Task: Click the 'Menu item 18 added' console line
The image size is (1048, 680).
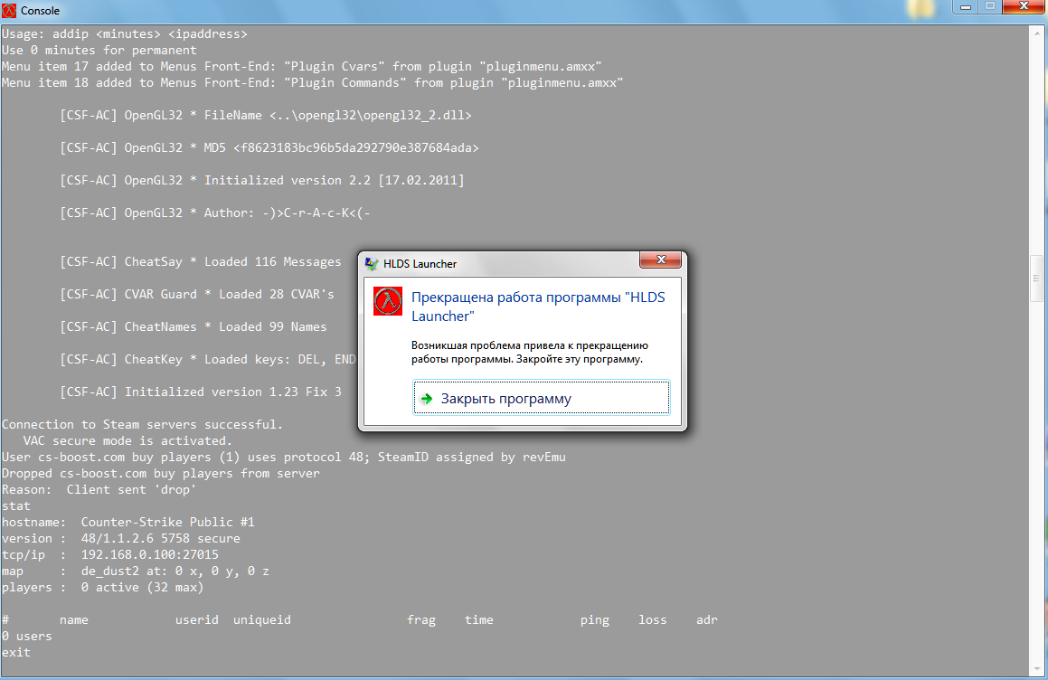Action: [x=312, y=83]
